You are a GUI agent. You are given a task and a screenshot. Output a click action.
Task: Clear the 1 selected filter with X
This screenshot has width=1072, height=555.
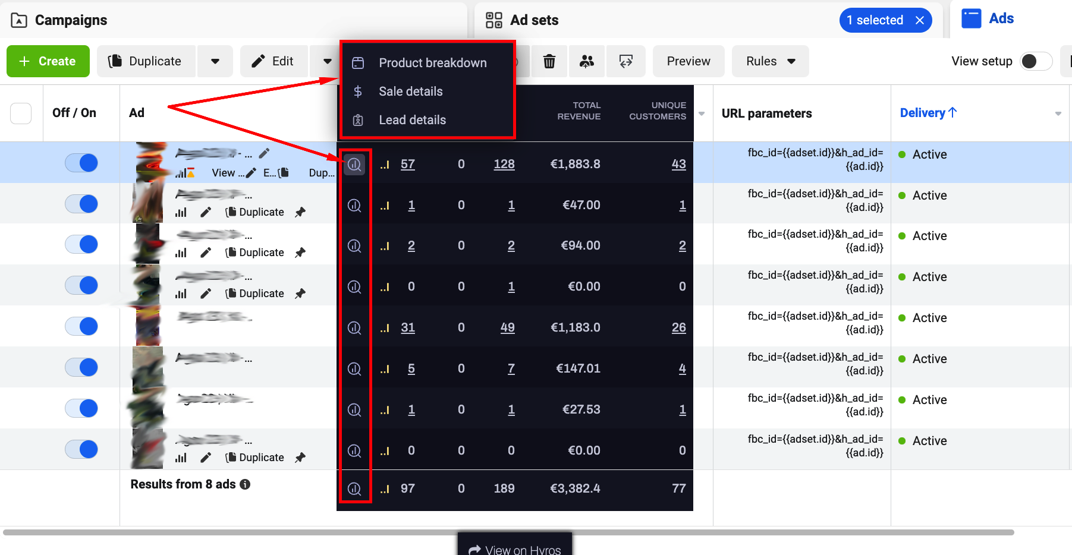point(920,20)
